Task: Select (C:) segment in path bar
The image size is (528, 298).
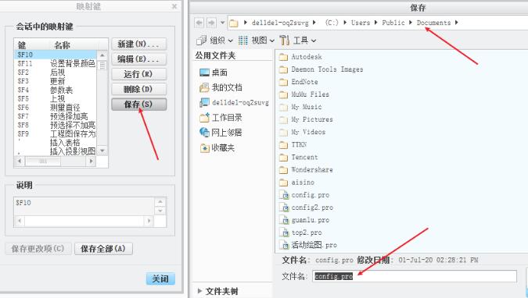Action: pyautogui.click(x=332, y=23)
